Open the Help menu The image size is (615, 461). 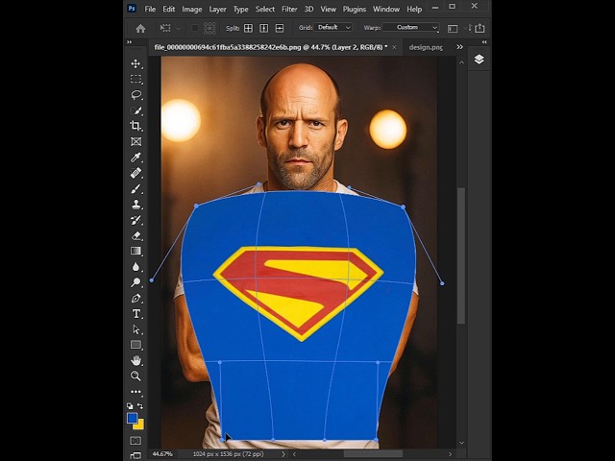coord(414,9)
